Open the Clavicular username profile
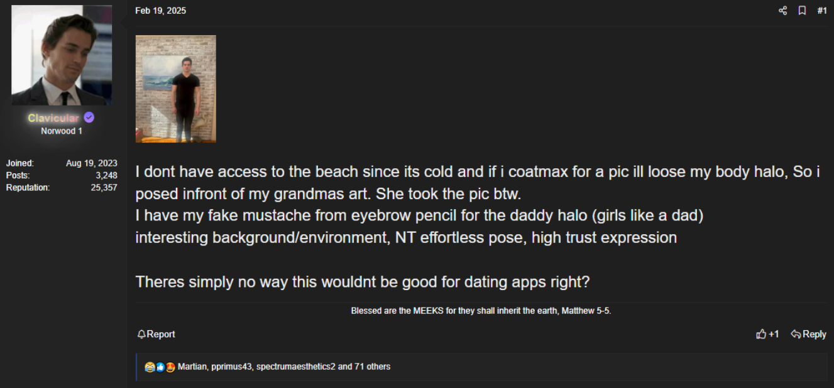 coord(53,118)
